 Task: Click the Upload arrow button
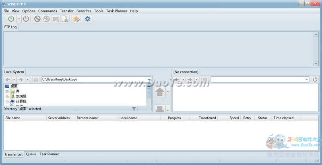point(159,92)
